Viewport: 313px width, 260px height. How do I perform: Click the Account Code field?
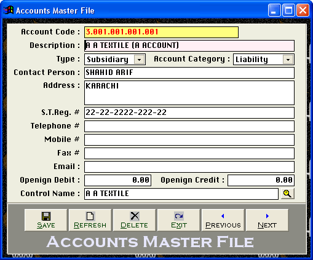(161, 32)
